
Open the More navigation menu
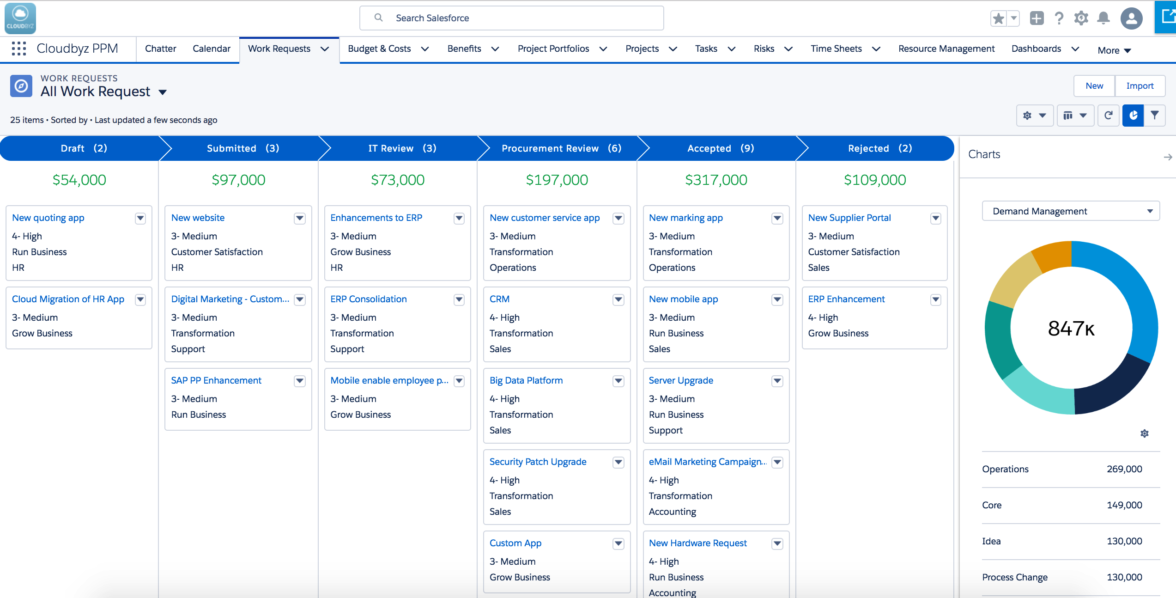pyautogui.click(x=1114, y=50)
